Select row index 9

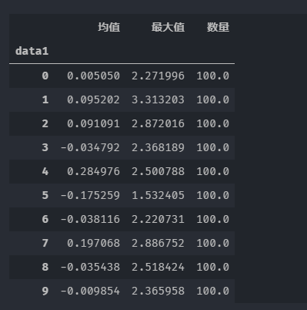[45, 291]
